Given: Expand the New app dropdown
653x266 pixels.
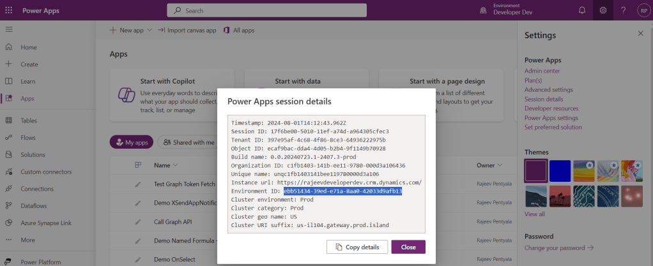Looking at the screenshot, I should 150,30.
